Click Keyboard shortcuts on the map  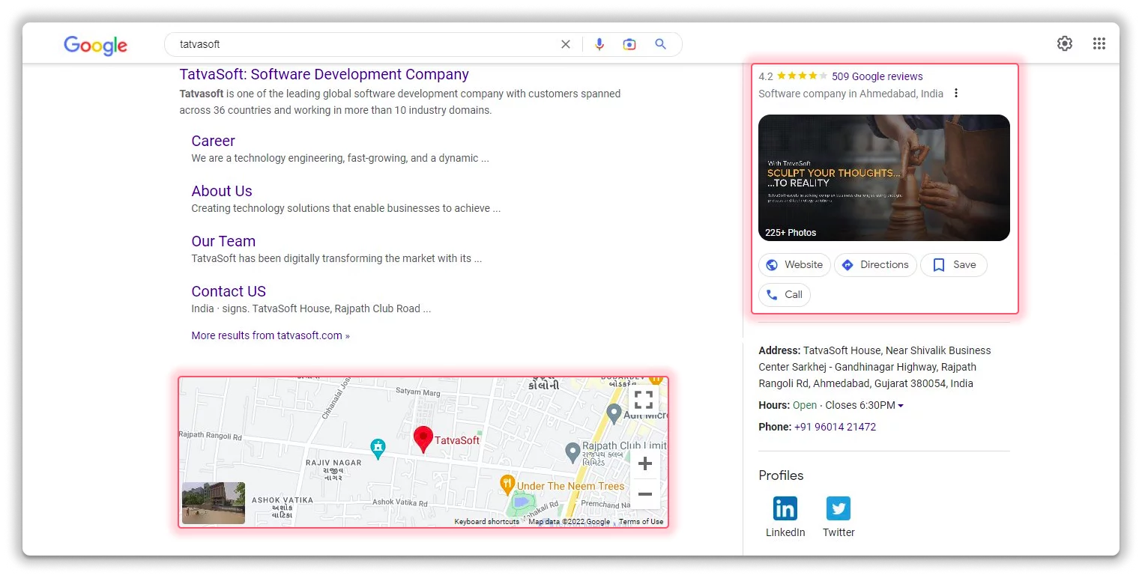(x=486, y=522)
